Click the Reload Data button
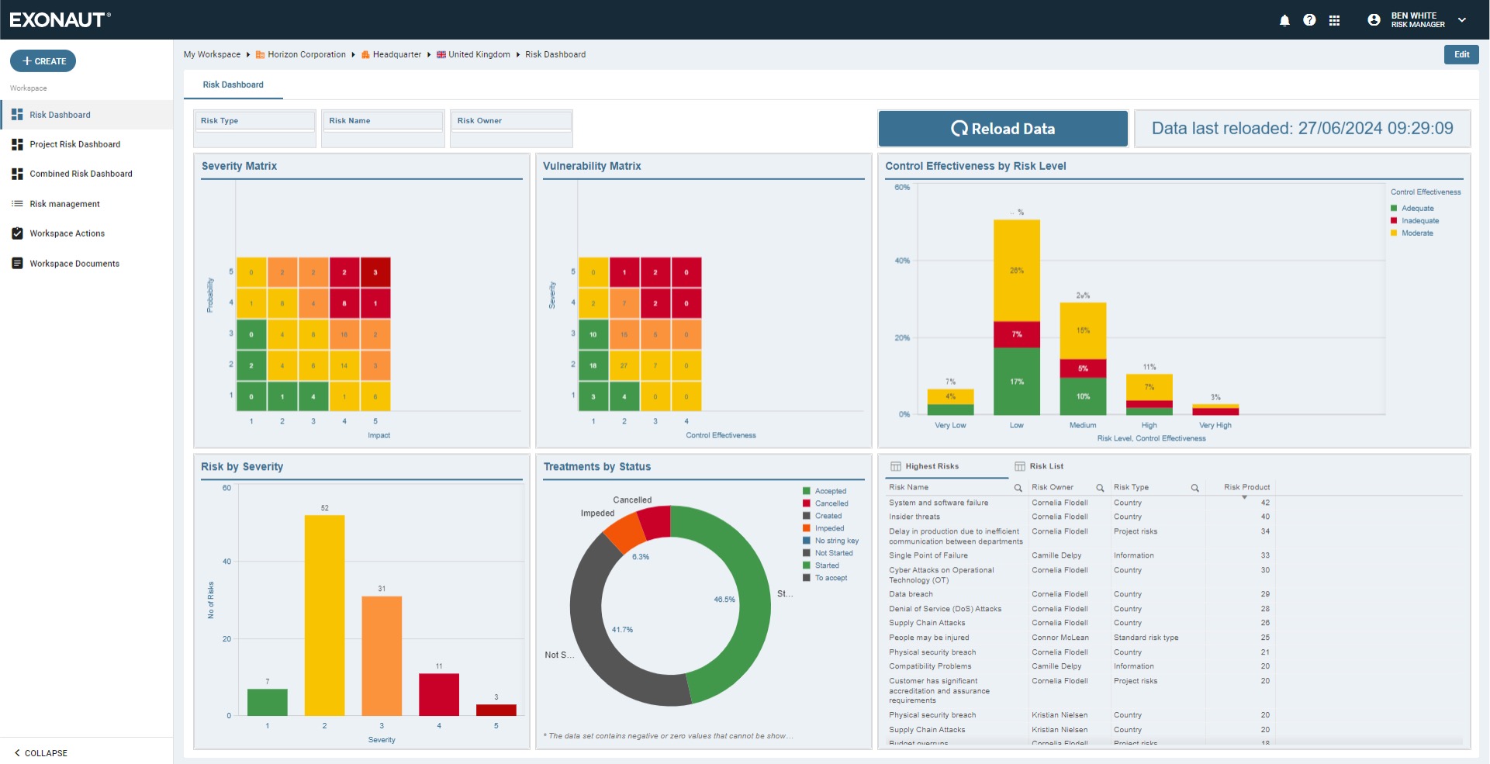The height and width of the screenshot is (764, 1490). (1002, 129)
